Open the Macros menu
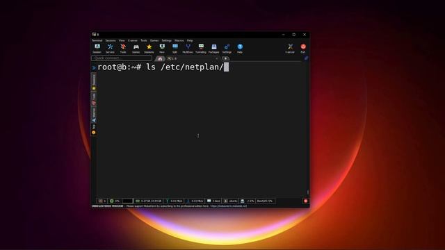The height and width of the screenshot is (250, 445). (x=179, y=40)
